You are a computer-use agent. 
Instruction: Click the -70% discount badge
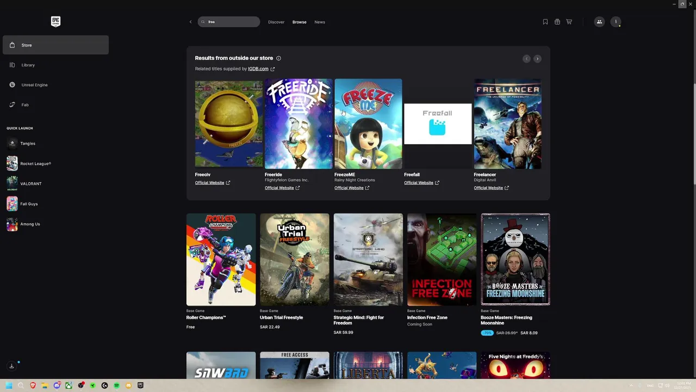click(x=487, y=333)
